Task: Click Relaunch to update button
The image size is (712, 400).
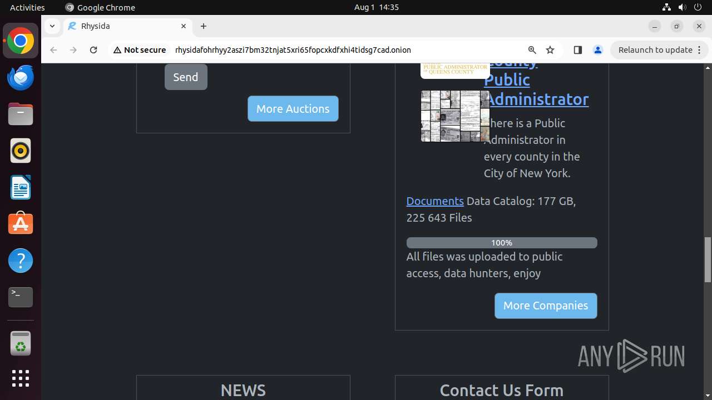Action: coord(655,50)
